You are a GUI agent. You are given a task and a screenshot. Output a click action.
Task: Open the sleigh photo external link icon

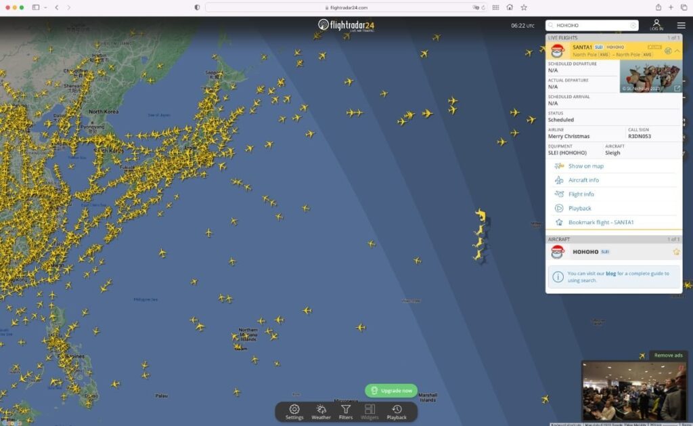click(x=677, y=89)
